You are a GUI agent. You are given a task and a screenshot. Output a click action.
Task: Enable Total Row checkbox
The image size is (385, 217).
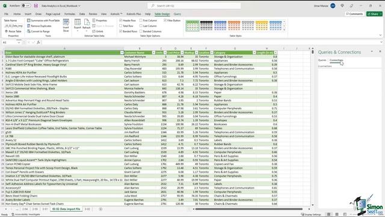pos(120,26)
